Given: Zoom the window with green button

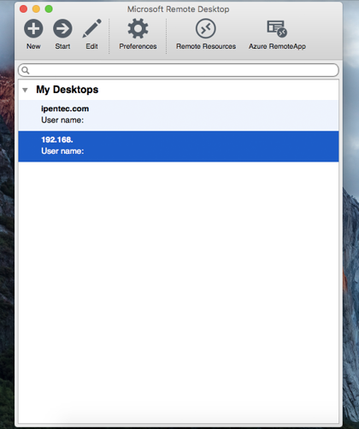Looking at the screenshot, I should pyautogui.click(x=49, y=9).
